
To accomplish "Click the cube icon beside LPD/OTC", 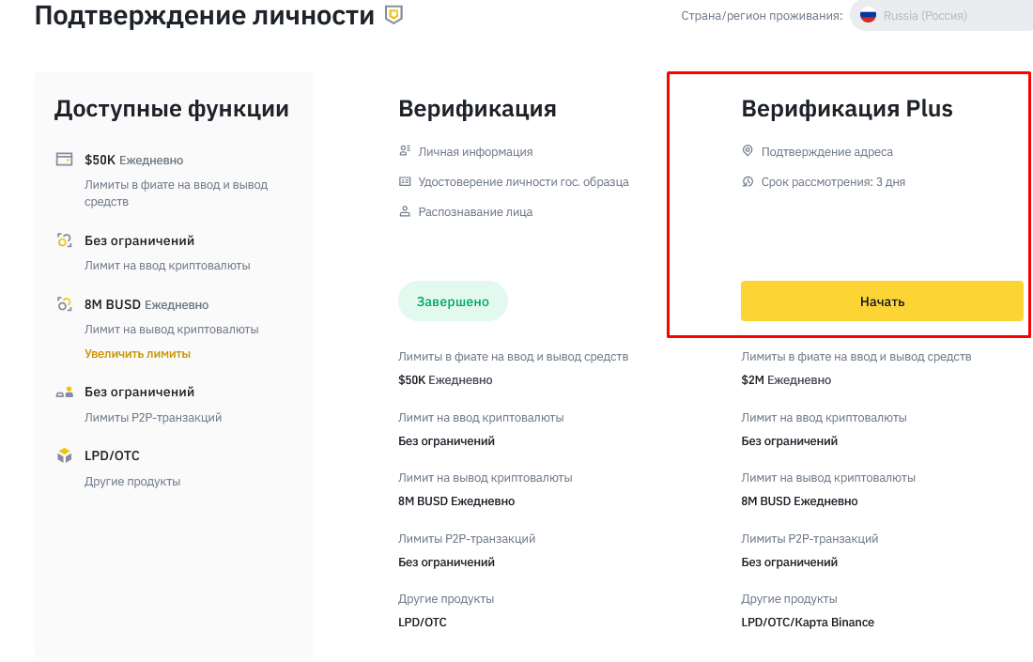I will [x=64, y=455].
